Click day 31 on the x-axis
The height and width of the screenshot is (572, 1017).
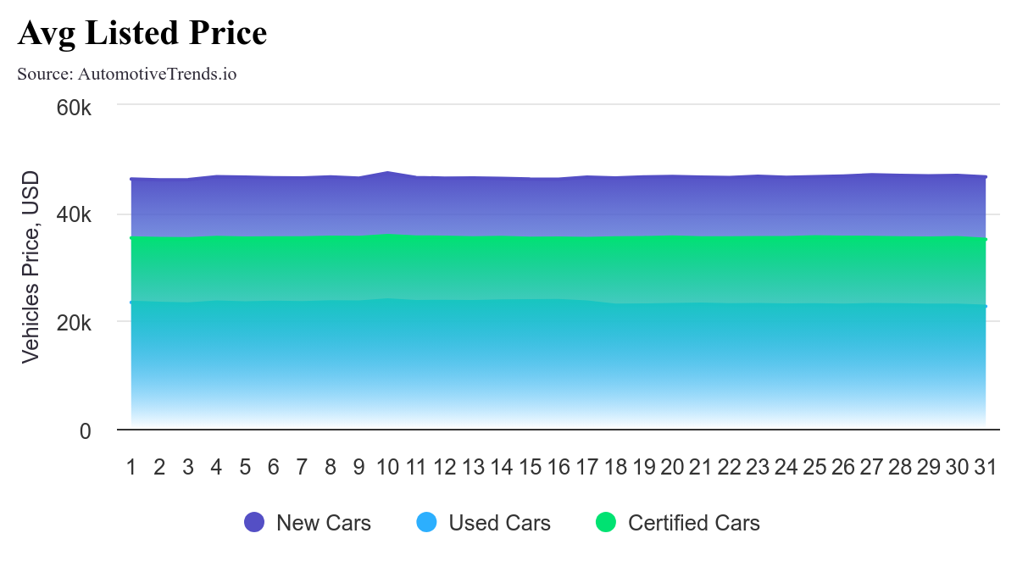pyautogui.click(x=986, y=467)
